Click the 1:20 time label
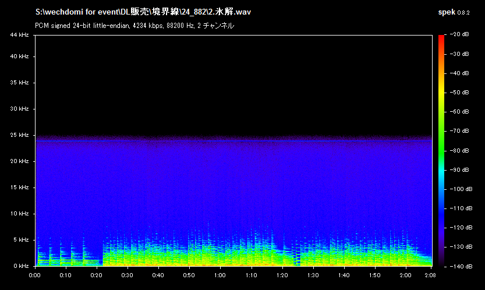 [x=282, y=275]
